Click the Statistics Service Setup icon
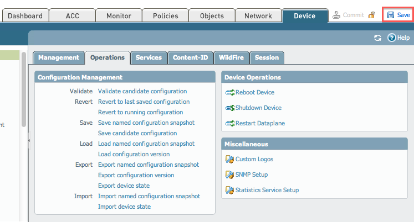The height and width of the screenshot is (222, 414). 229,190
